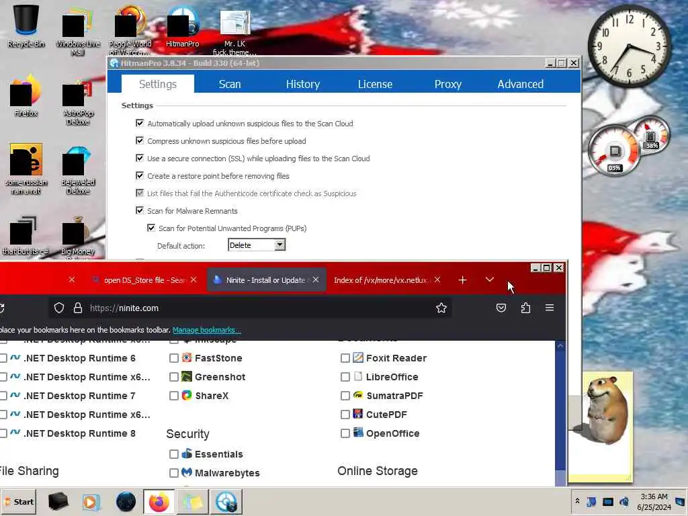
Task: Close the DS_Store search tab
Action: [193, 280]
